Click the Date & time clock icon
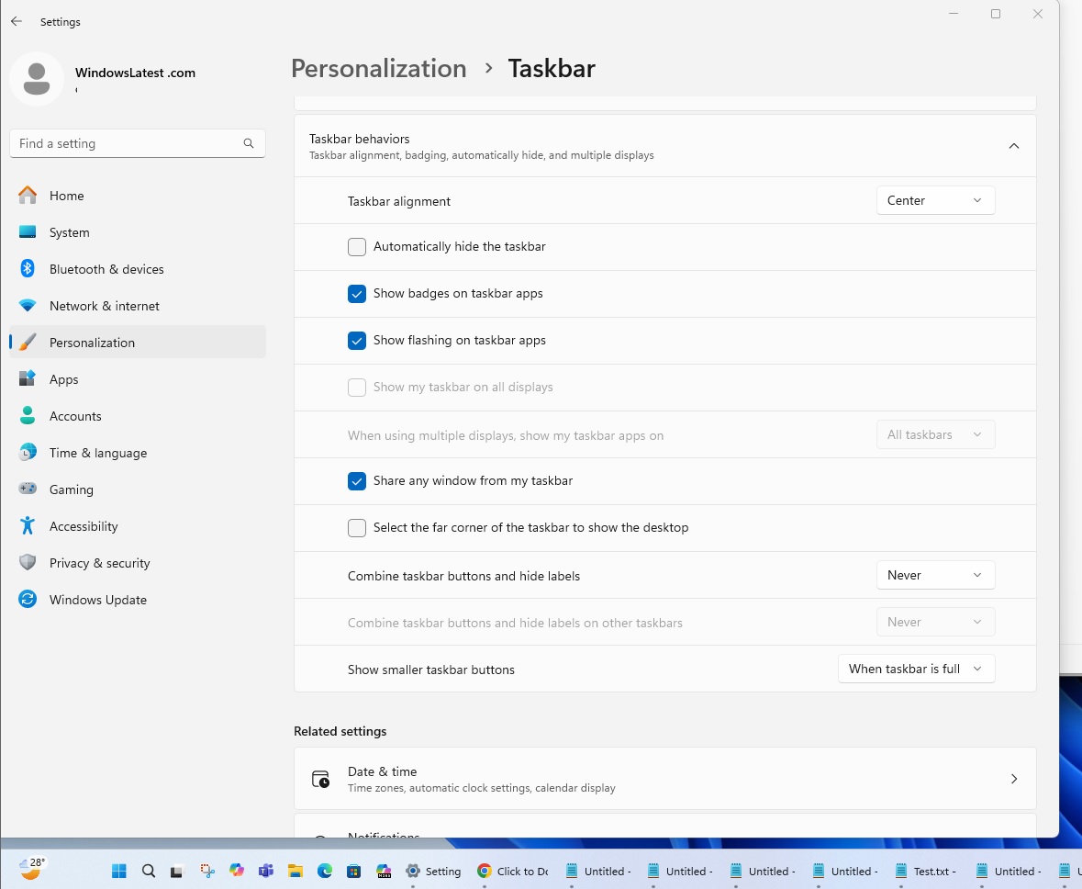Screen dimensions: 1082x889 click(320, 778)
